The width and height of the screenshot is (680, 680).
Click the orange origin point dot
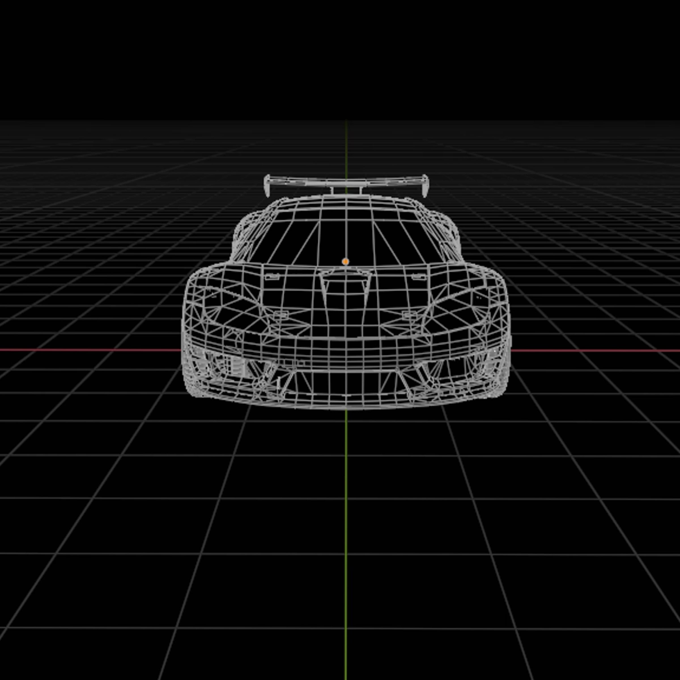pos(345,262)
